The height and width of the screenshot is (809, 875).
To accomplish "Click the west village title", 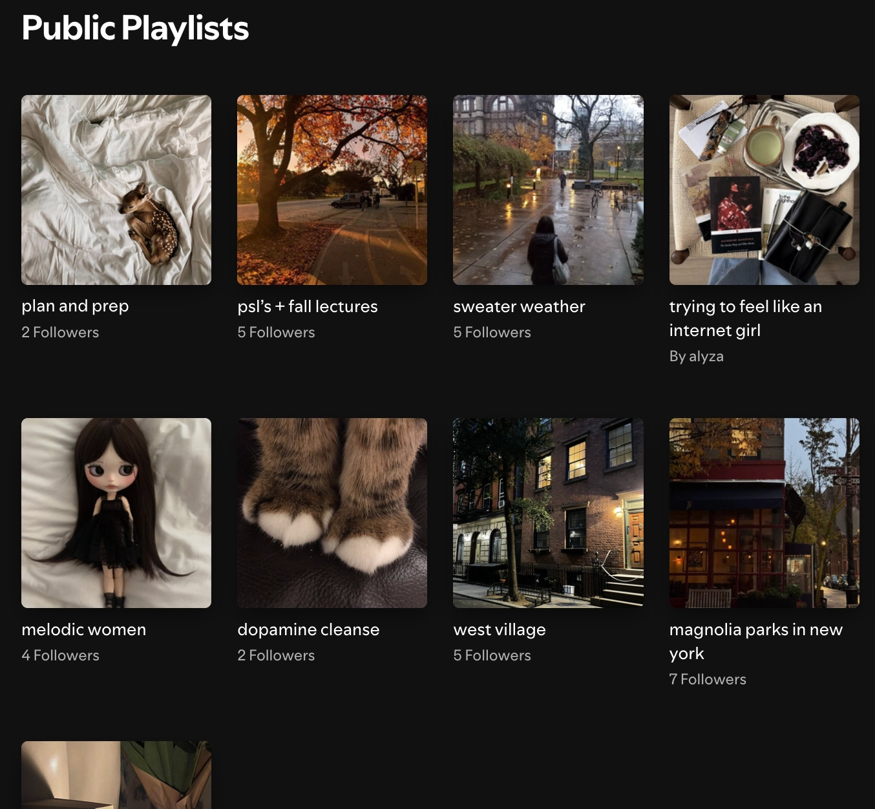I will [x=500, y=629].
